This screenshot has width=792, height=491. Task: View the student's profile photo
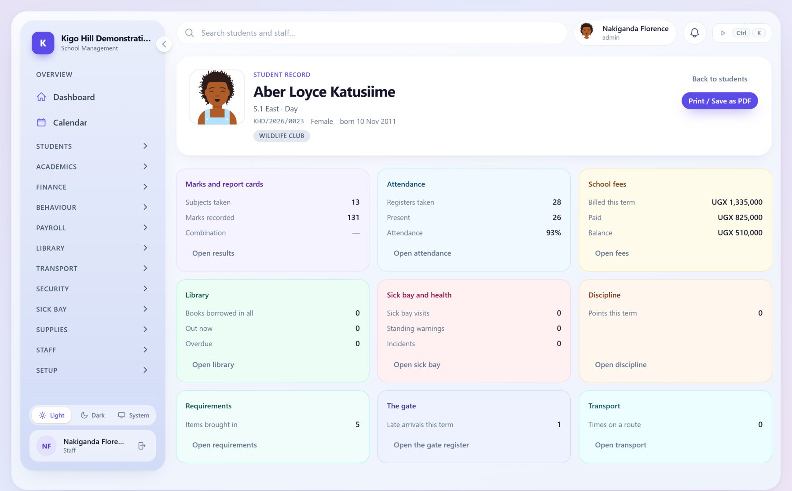pos(217,97)
